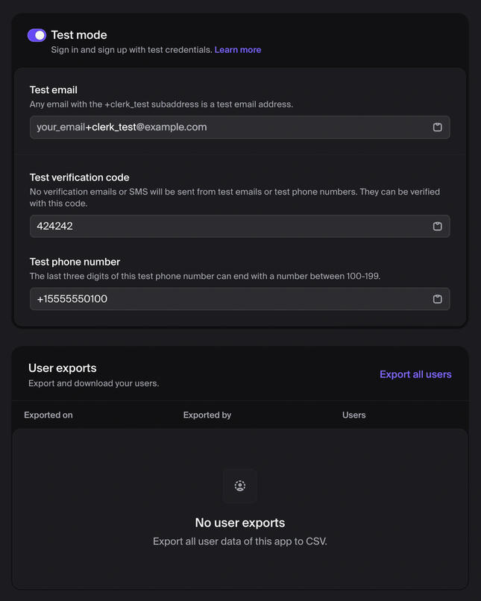Viewport: 481px width, 601px height.
Task: Toggle the Test mode switch
Action: 36,35
